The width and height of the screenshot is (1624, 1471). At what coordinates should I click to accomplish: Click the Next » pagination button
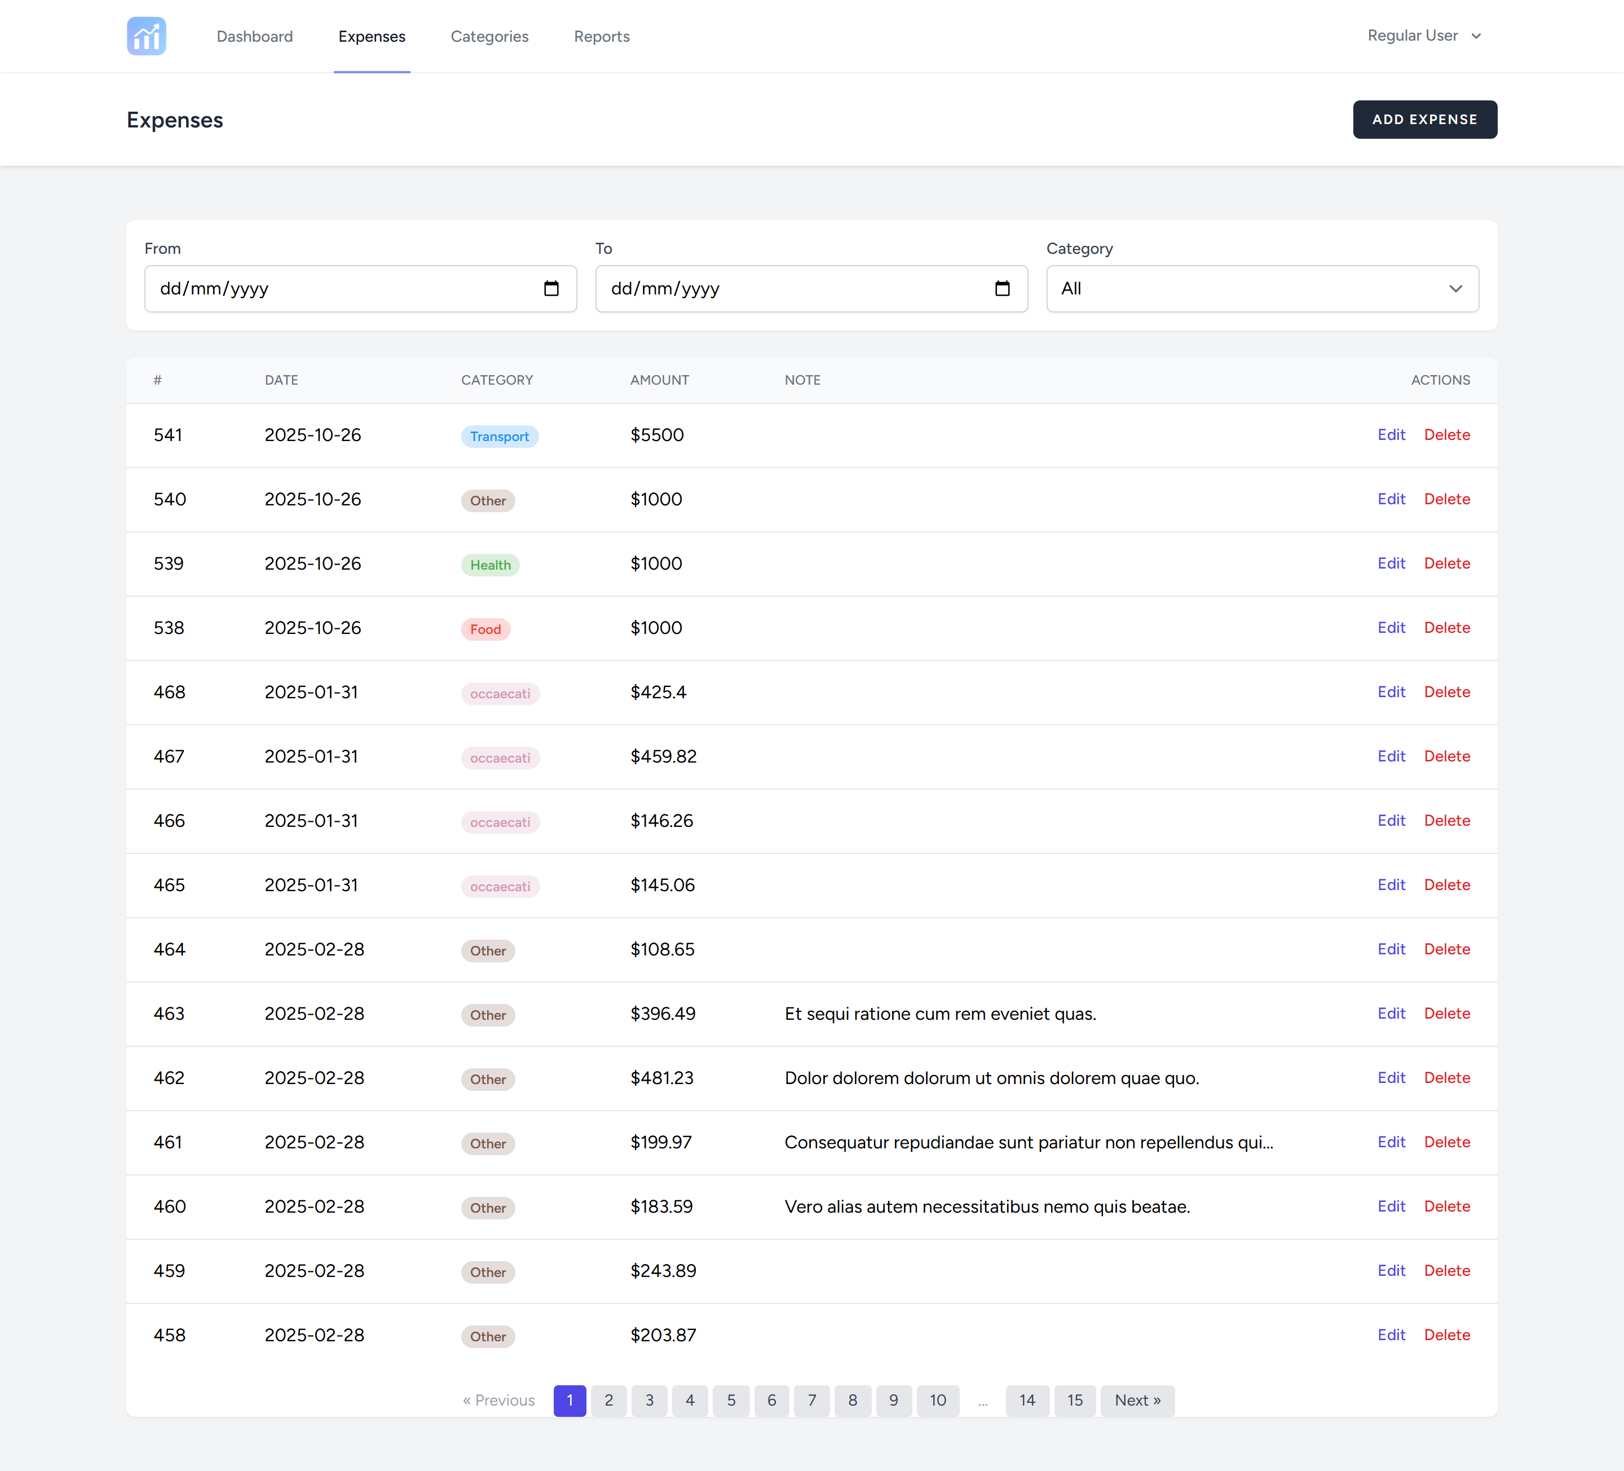[1137, 1400]
